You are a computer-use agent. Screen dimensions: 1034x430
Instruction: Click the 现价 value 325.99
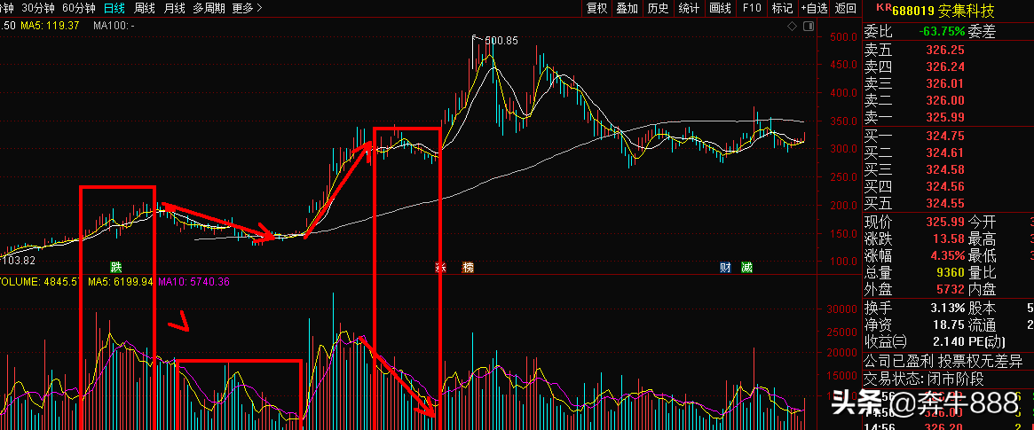point(945,222)
